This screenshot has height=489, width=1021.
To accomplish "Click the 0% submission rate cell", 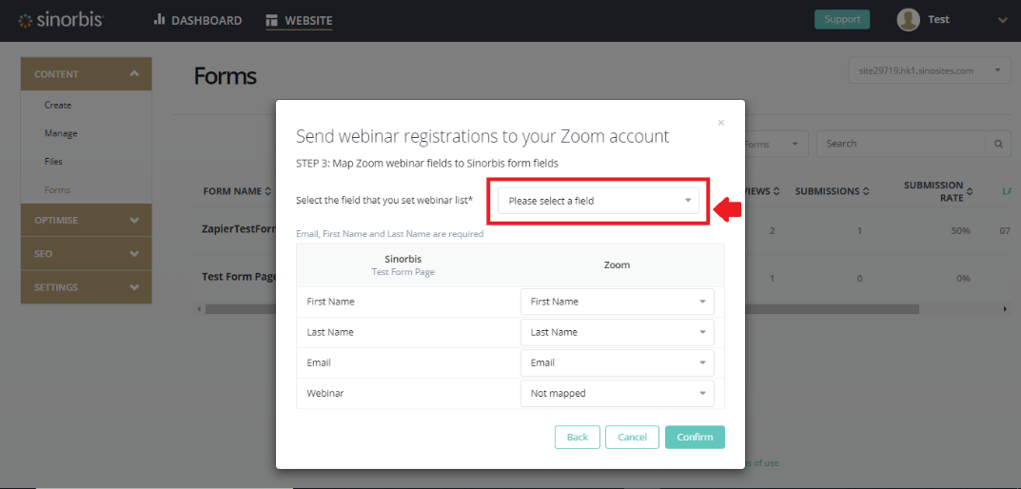I will (962, 278).
